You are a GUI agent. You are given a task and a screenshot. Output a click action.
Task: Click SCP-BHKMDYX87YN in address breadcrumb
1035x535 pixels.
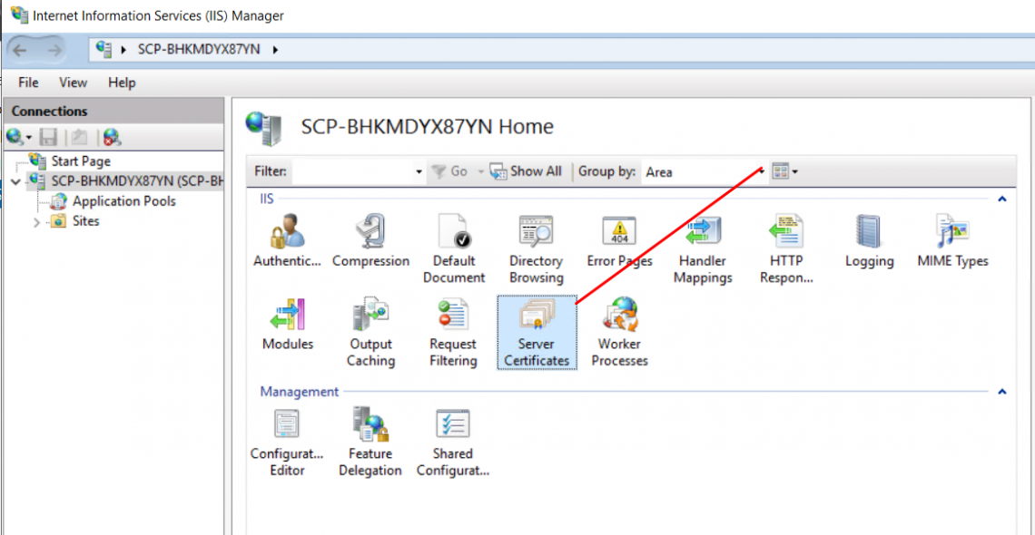click(200, 49)
